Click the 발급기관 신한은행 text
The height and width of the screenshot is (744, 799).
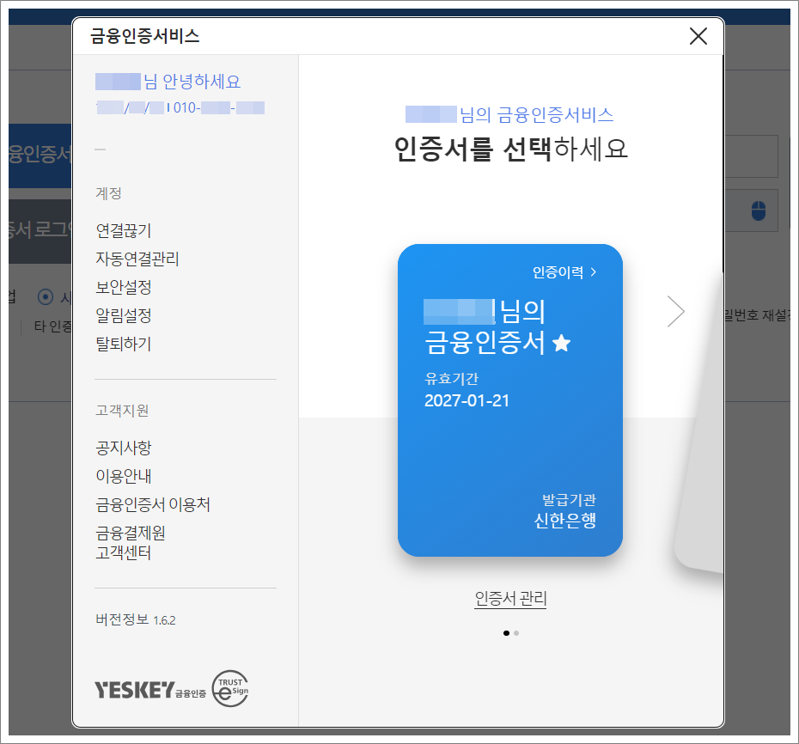pyautogui.click(x=564, y=510)
